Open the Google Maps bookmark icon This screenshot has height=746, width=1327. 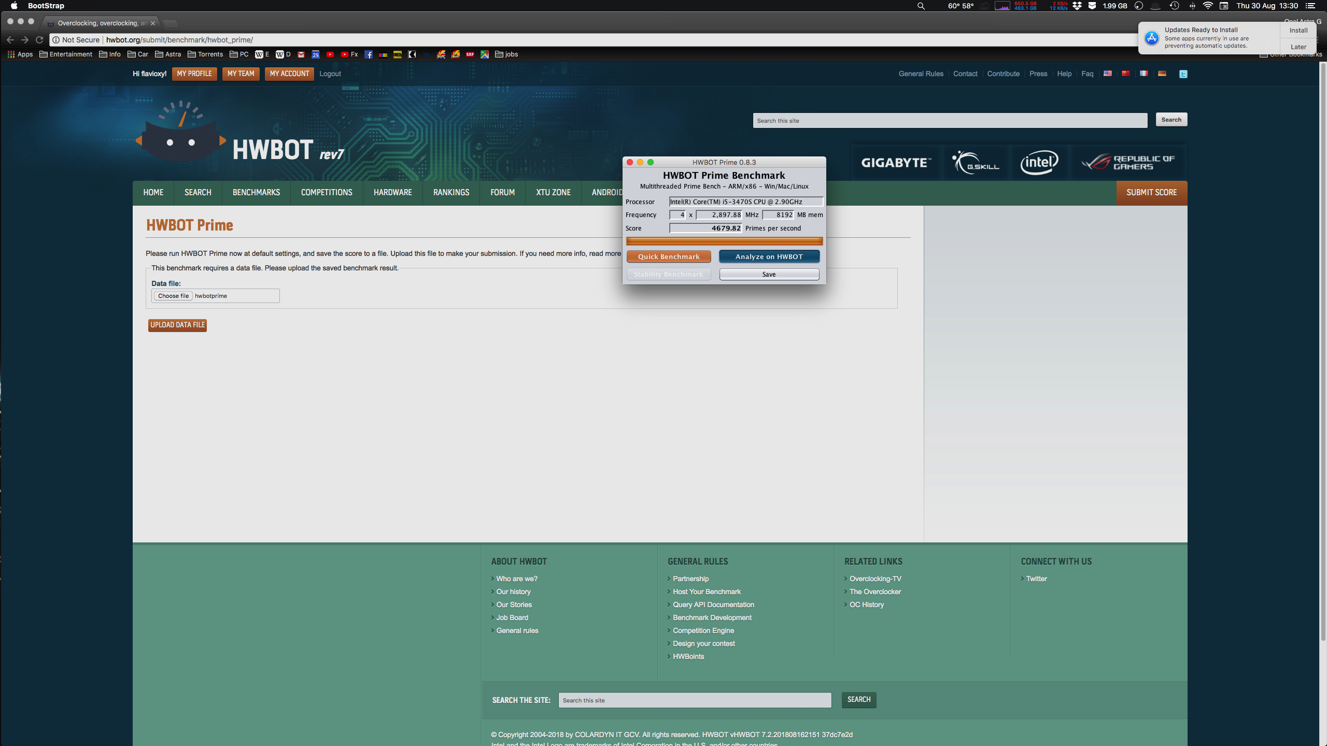[x=485, y=54]
